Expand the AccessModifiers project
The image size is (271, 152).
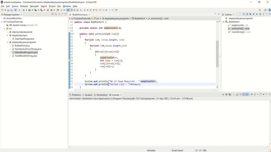click(x=2, y=18)
